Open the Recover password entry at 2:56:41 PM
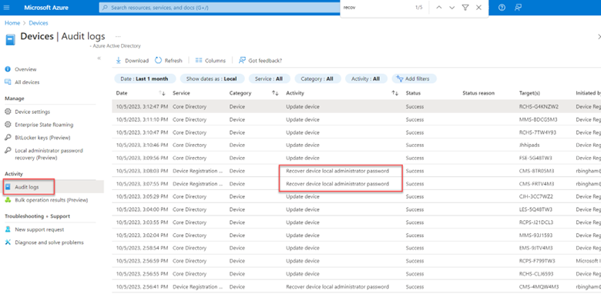601x294 pixels. (337, 287)
